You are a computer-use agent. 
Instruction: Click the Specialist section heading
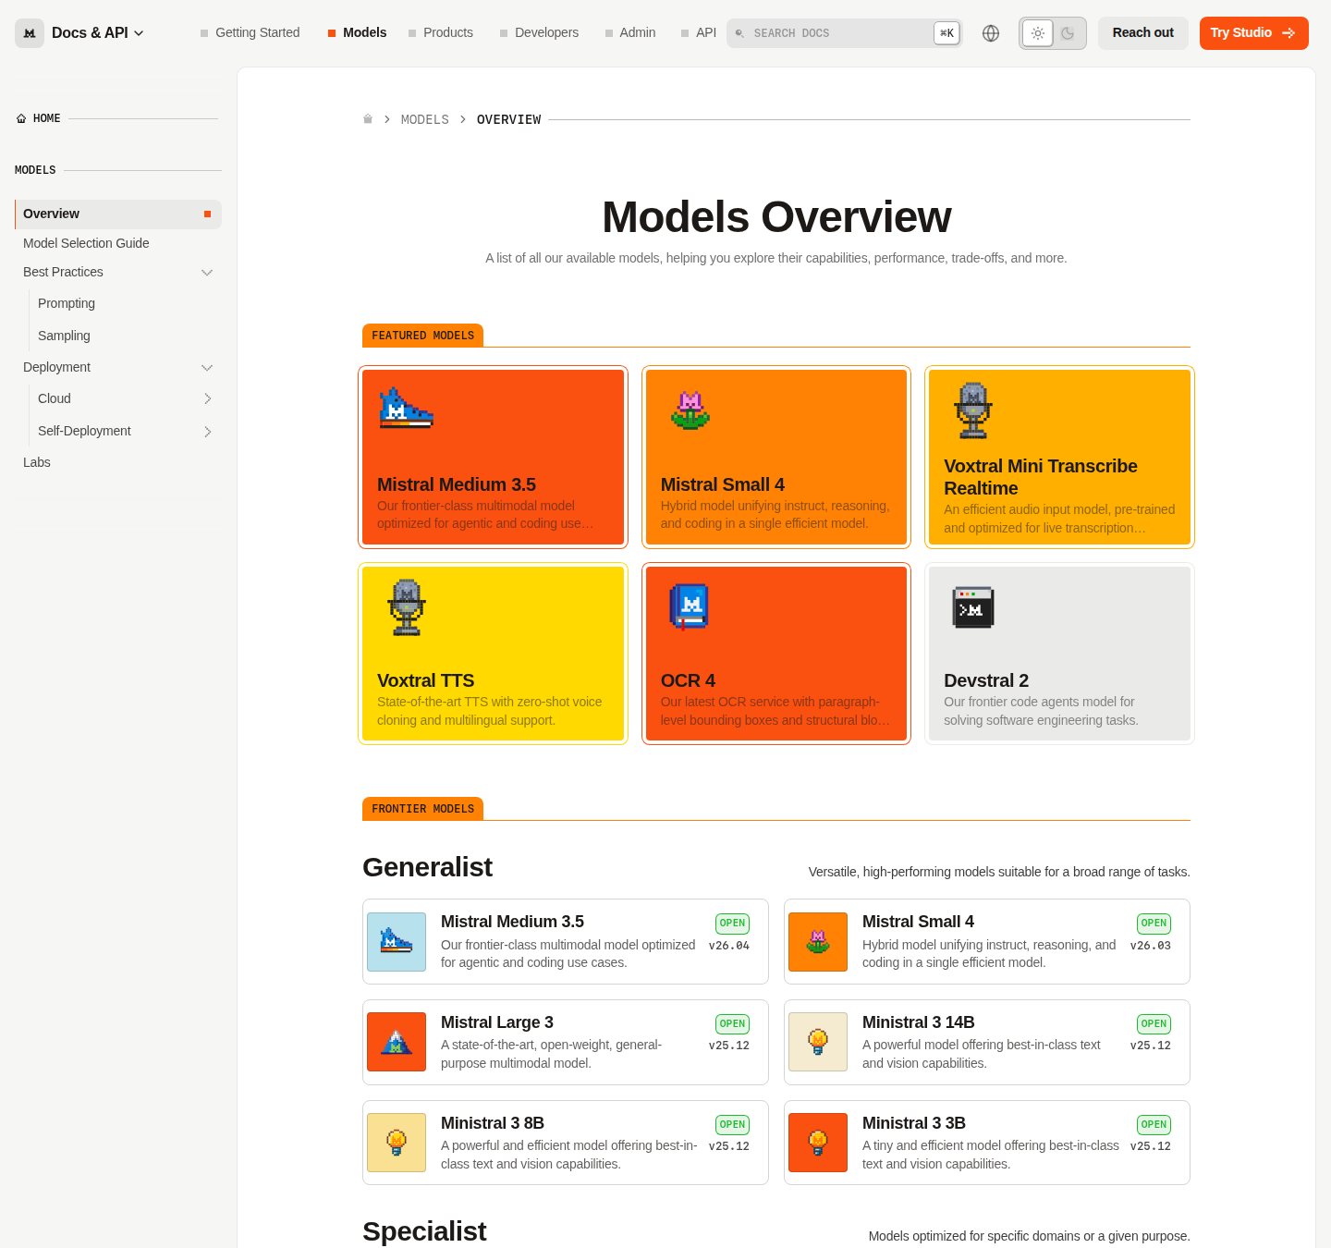424,1231
